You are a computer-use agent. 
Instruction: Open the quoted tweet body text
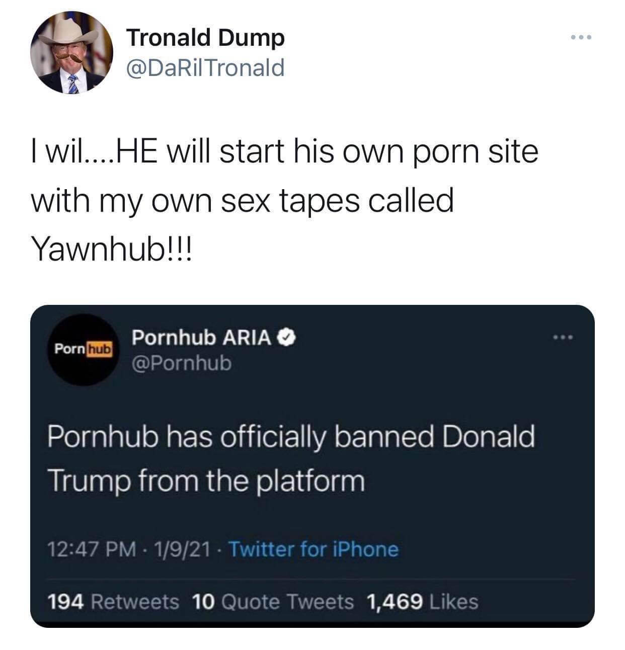pyautogui.click(x=291, y=458)
